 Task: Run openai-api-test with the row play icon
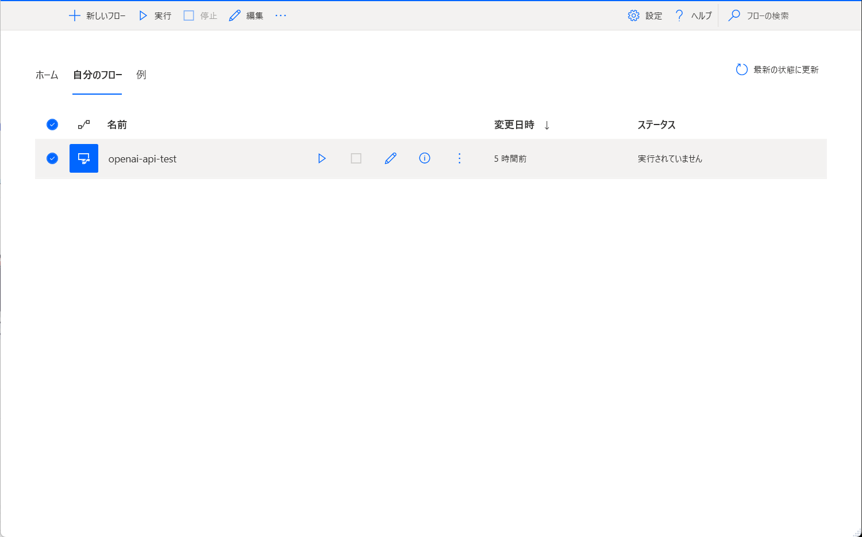(x=322, y=158)
